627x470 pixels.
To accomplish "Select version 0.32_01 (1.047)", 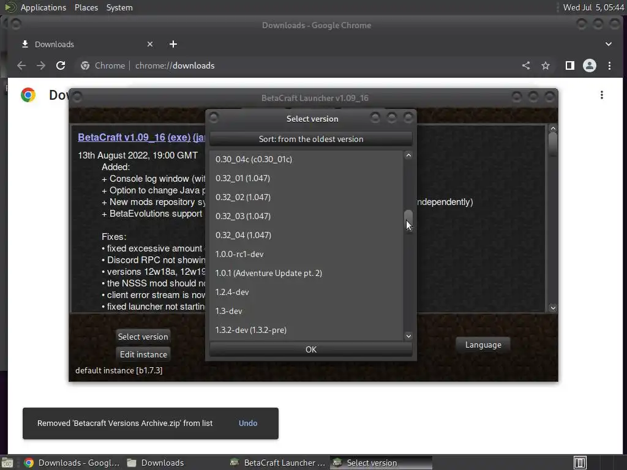I will 306,178.
